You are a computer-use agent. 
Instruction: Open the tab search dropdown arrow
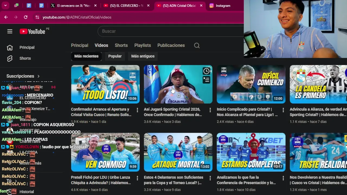click(x=5, y=5)
